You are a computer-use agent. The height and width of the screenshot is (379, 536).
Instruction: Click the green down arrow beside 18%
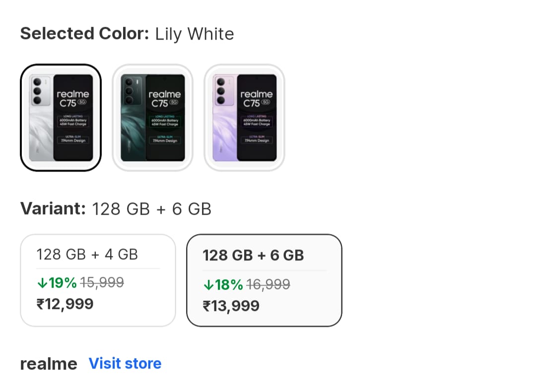coord(208,285)
